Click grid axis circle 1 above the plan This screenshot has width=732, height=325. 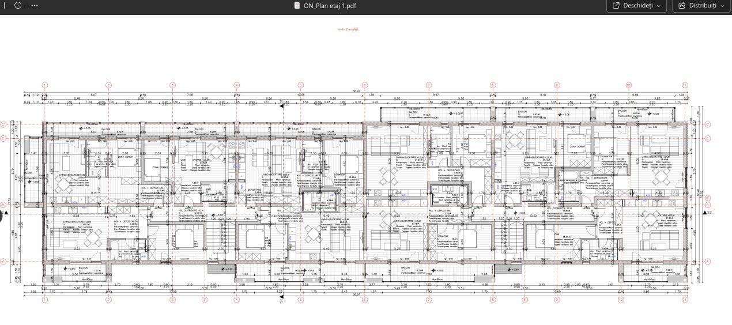[x=44, y=85]
